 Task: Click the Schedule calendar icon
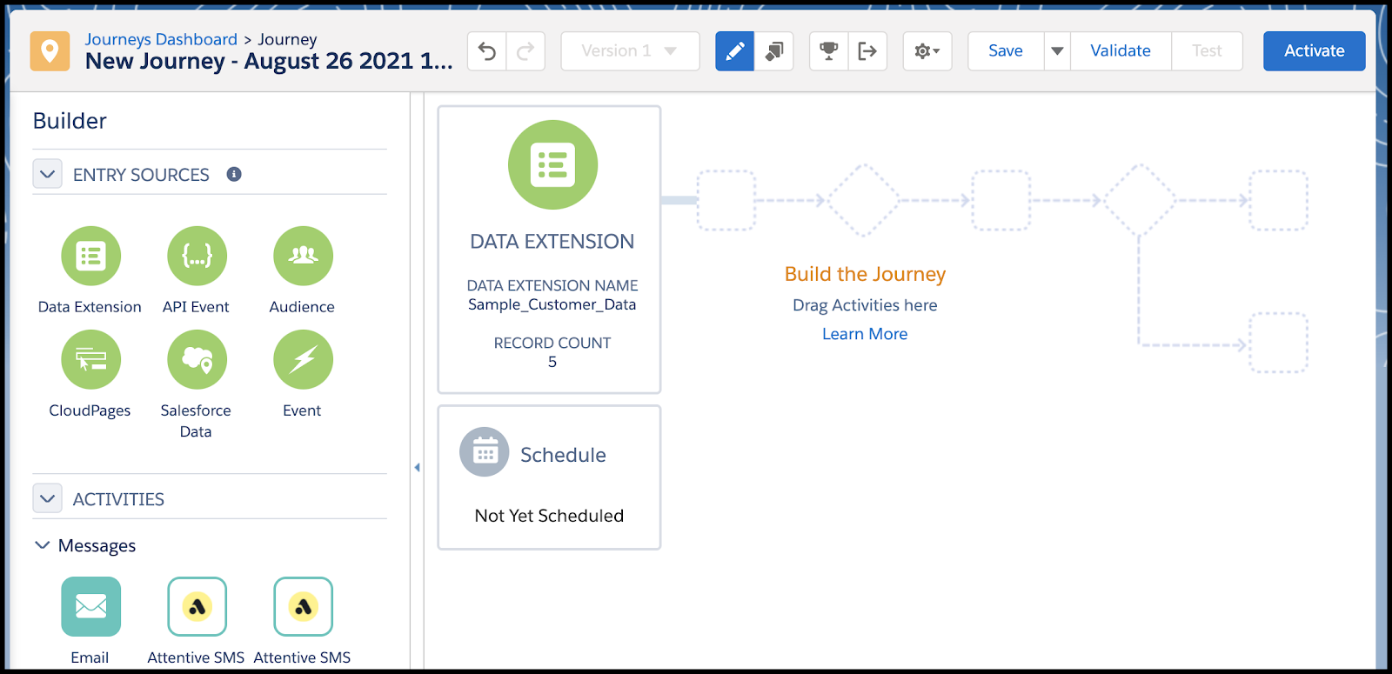[484, 452]
